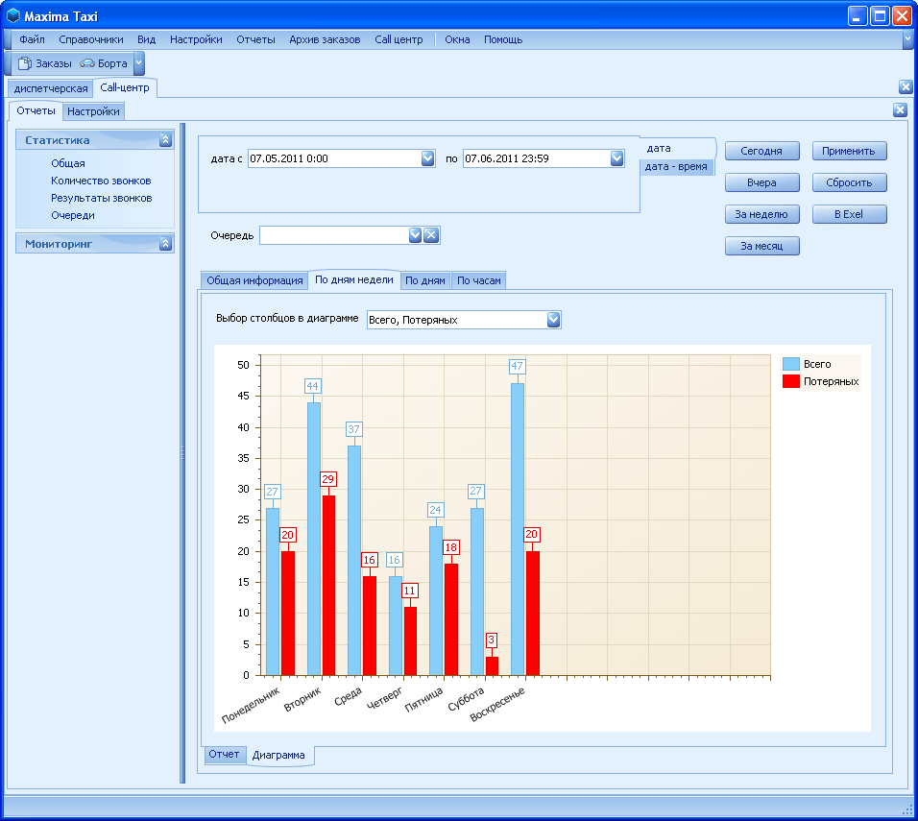Click the Очередь combo text field

click(334, 235)
